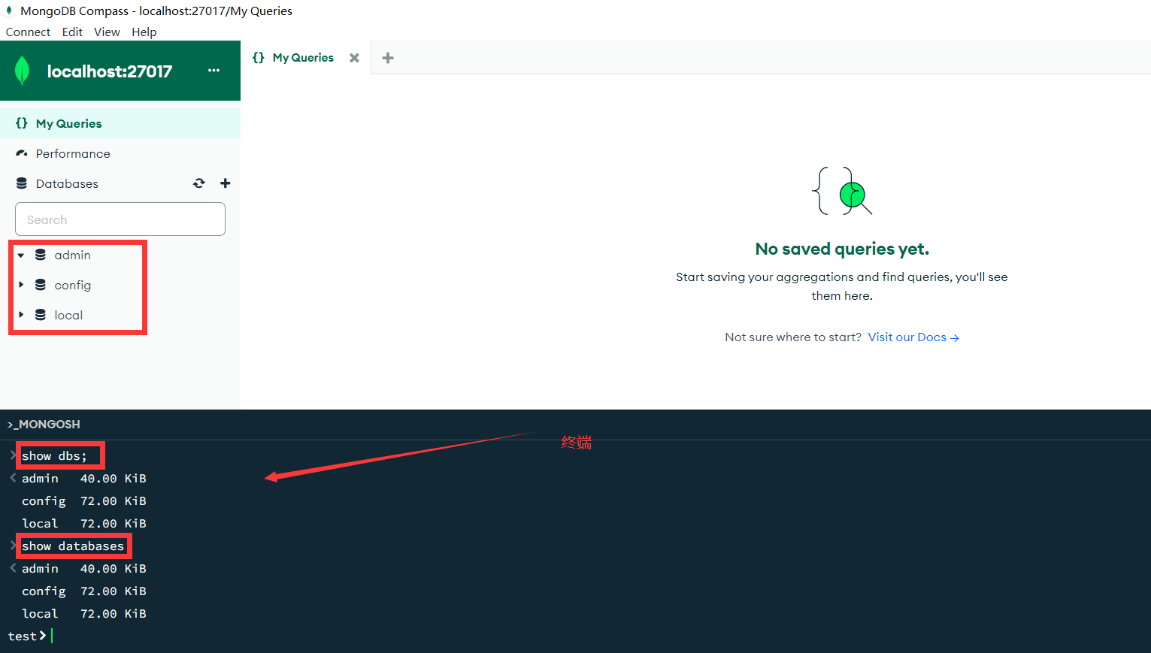Refresh the databases list

tap(199, 183)
